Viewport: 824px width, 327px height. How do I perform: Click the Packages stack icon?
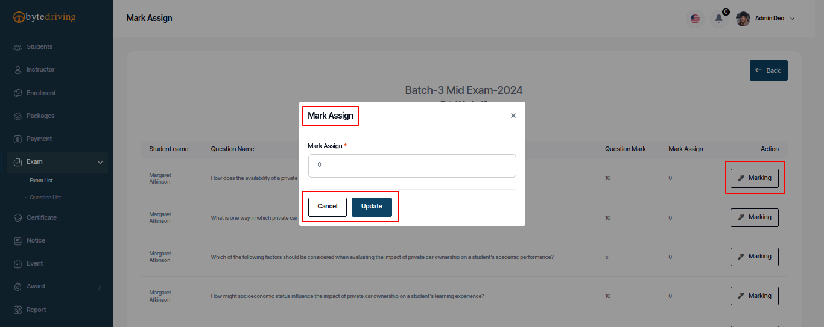pos(17,116)
